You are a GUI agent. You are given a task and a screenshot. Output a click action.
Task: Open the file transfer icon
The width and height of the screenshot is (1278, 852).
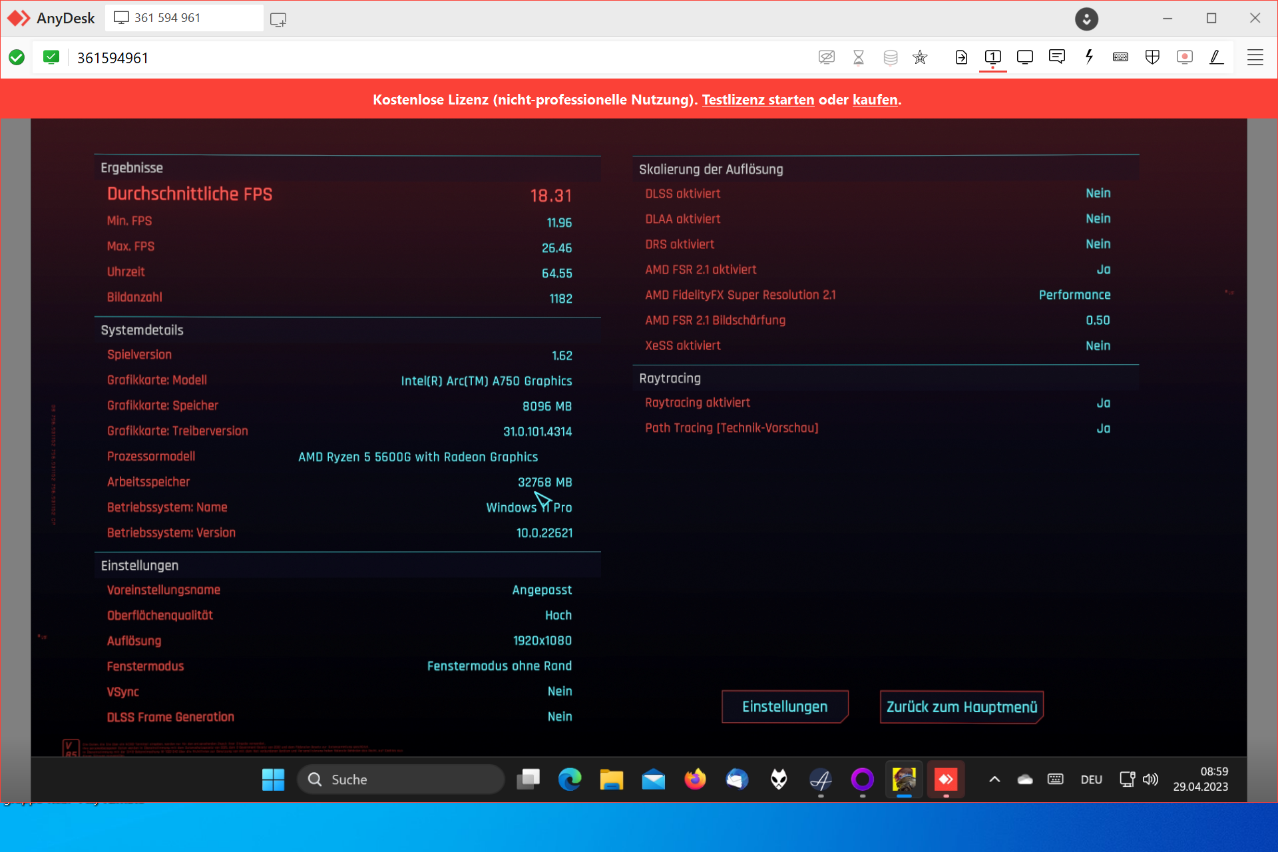(x=960, y=57)
